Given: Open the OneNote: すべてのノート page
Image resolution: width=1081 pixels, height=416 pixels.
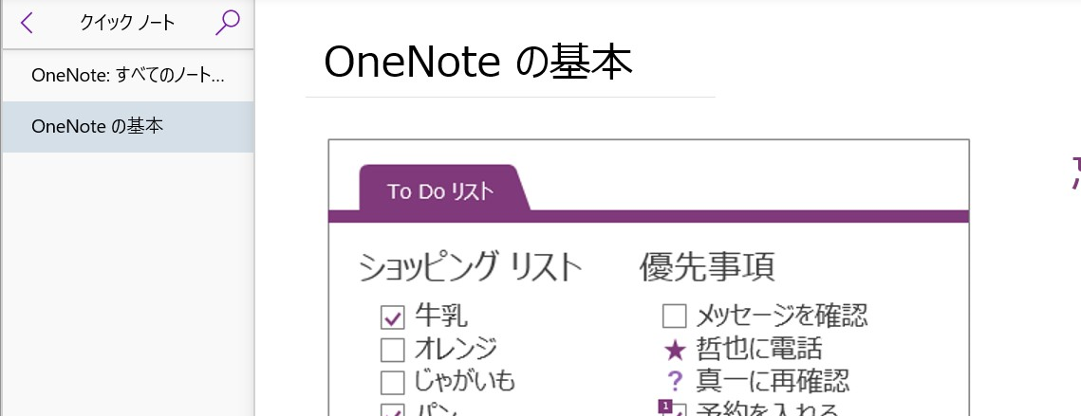Looking at the screenshot, I should (x=128, y=76).
